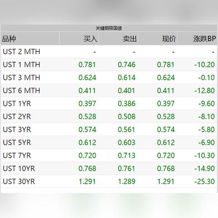Select the UST 30YR row label
218x218 pixels.
[x=19, y=181]
